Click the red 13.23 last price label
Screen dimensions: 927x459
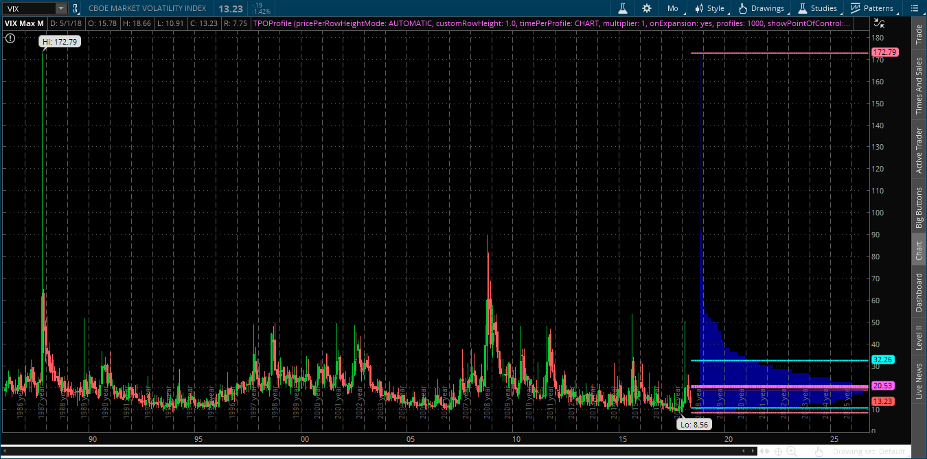[x=882, y=401]
